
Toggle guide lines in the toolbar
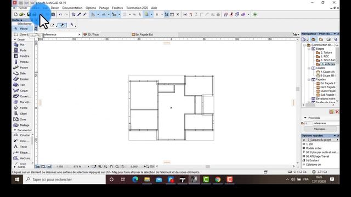click(x=93, y=15)
